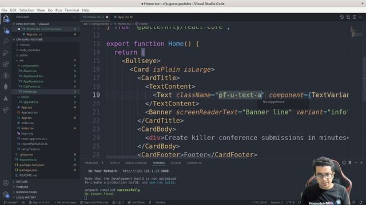Open the File menu
This screenshot has width=366, height=205.
pos(4,10)
